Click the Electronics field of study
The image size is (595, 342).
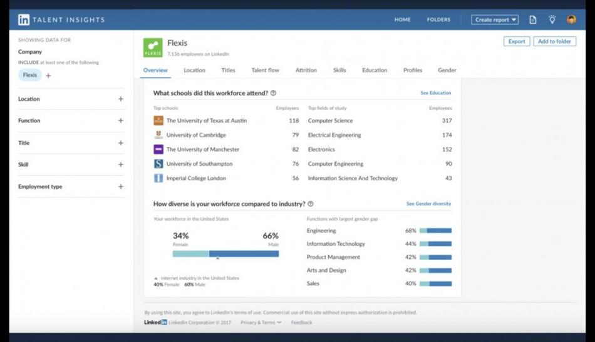321,149
